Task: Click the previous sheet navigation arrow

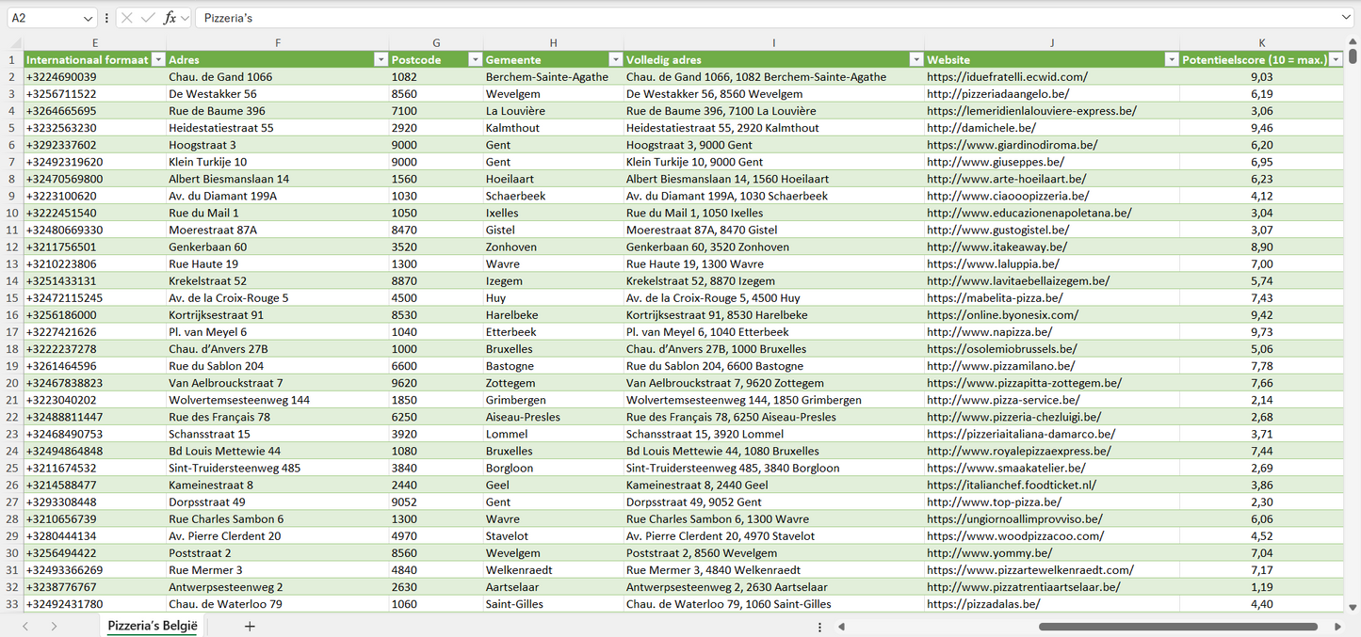Action: [x=25, y=626]
